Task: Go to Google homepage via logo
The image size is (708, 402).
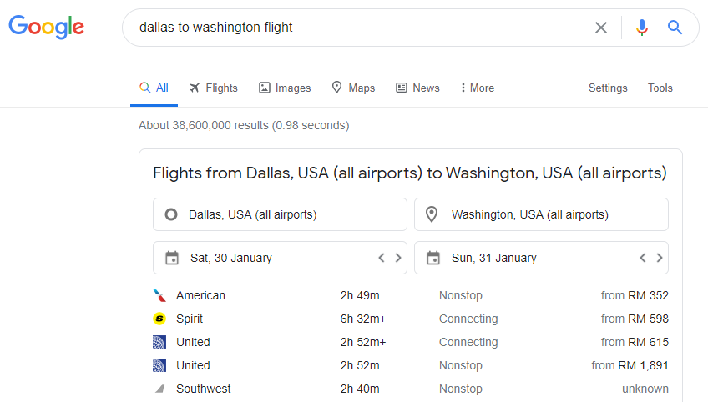Action: coord(46,27)
